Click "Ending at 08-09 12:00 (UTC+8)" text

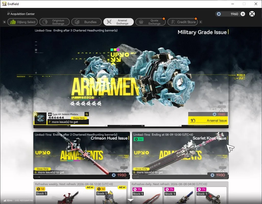(172, 135)
